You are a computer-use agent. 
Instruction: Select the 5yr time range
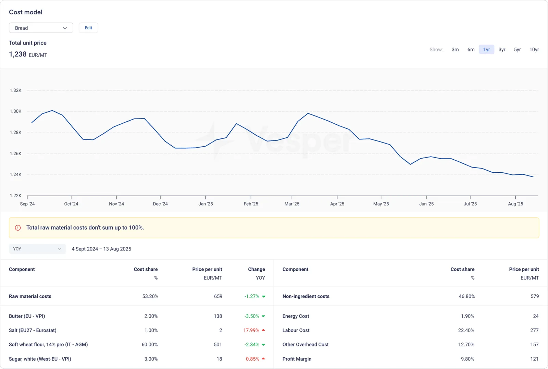(x=517, y=49)
